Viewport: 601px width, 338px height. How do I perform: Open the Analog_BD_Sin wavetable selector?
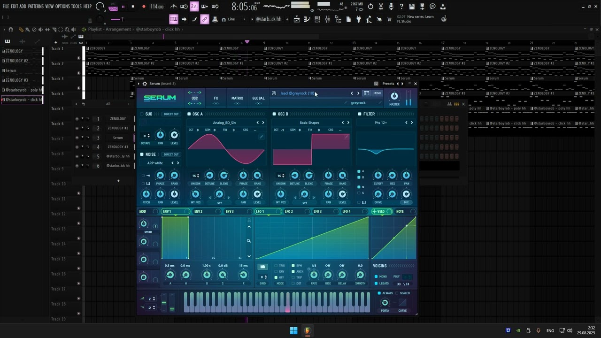point(224,123)
